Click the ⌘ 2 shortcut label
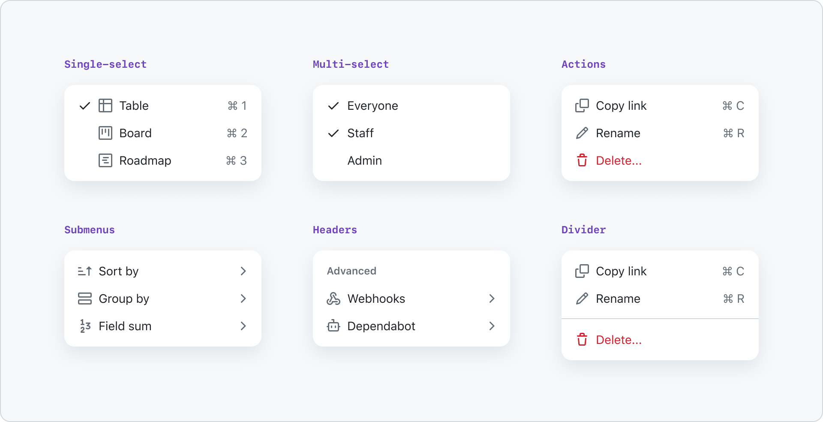823x422 pixels. pyautogui.click(x=237, y=133)
